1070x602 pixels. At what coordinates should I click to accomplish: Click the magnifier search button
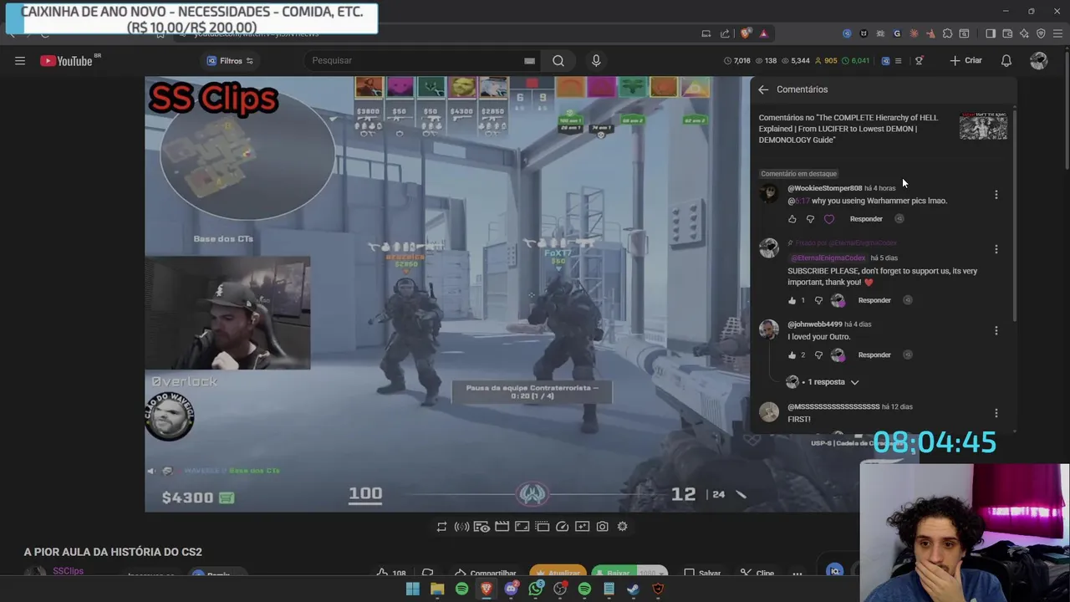[x=558, y=60]
